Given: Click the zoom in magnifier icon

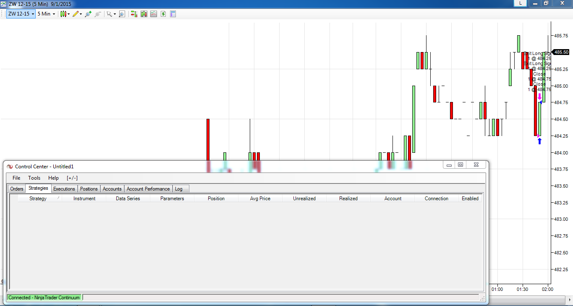Looking at the screenshot, I should coord(88,14).
